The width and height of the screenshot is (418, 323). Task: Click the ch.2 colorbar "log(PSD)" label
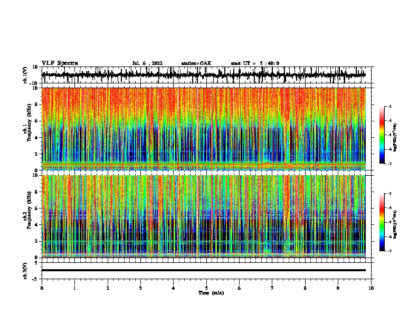395,224
